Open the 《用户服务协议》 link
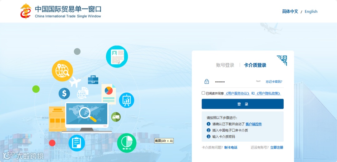Image resolution: width=337 pixels, height=162 pixels. click(237, 93)
